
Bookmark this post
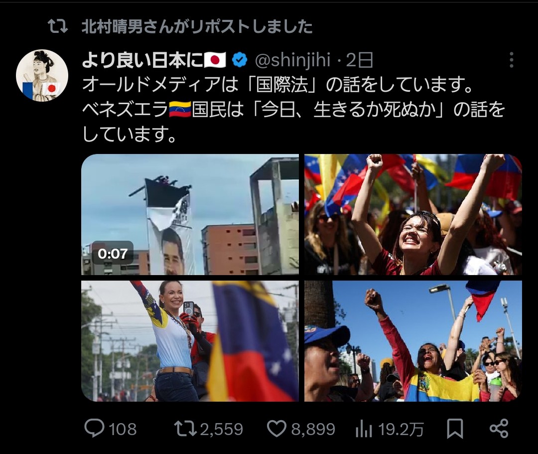[455, 429]
